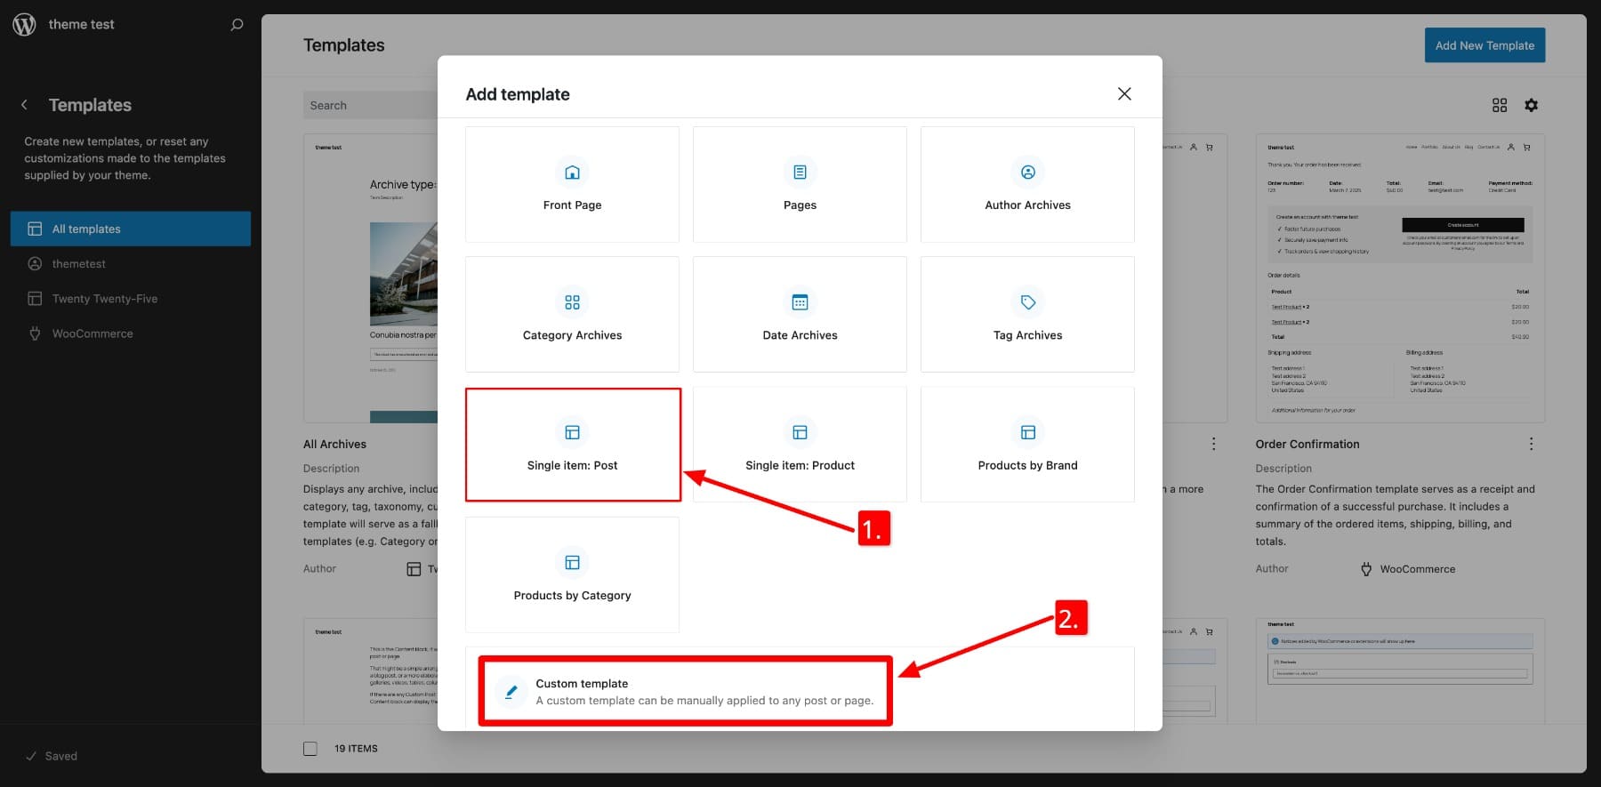1601x787 pixels.
Task: Choose the Front Page template option
Action: [572, 184]
